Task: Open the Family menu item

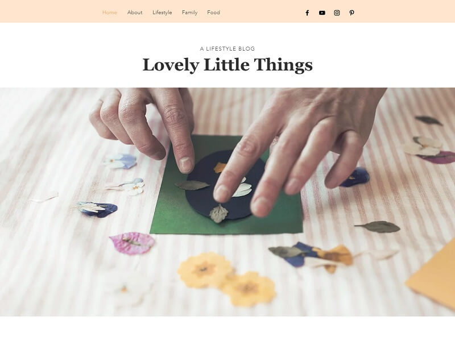Action: [189, 13]
